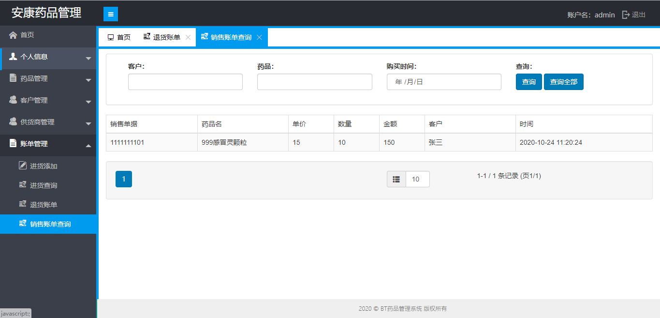660x318 pixels.
Task: Click the person icon beside 个人信息
Action: coord(13,57)
